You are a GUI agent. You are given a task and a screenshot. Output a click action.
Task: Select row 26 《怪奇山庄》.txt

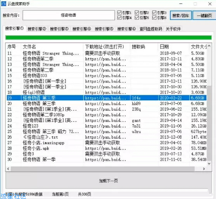point(106,137)
